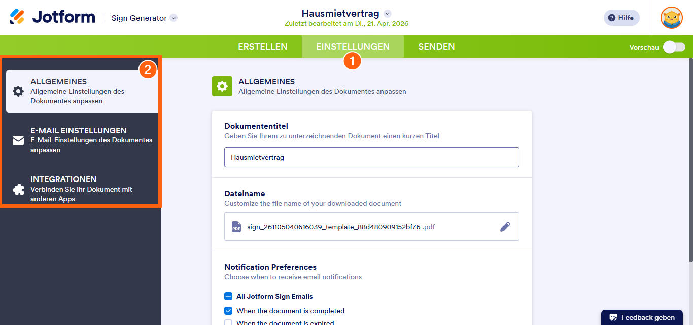Click the Dokumententitel input field
Image resolution: width=693 pixels, height=325 pixels.
pos(371,157)
